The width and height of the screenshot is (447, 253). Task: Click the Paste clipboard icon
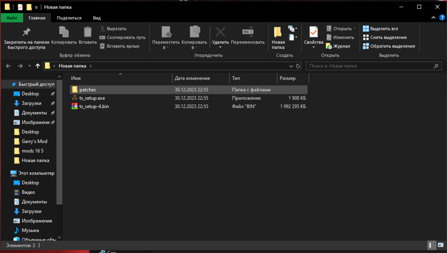tap(88, 32)
